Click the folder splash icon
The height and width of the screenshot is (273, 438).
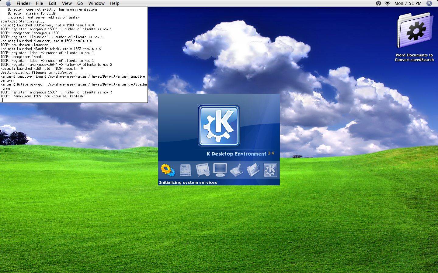pyautogui.click(x=253, y=170)
